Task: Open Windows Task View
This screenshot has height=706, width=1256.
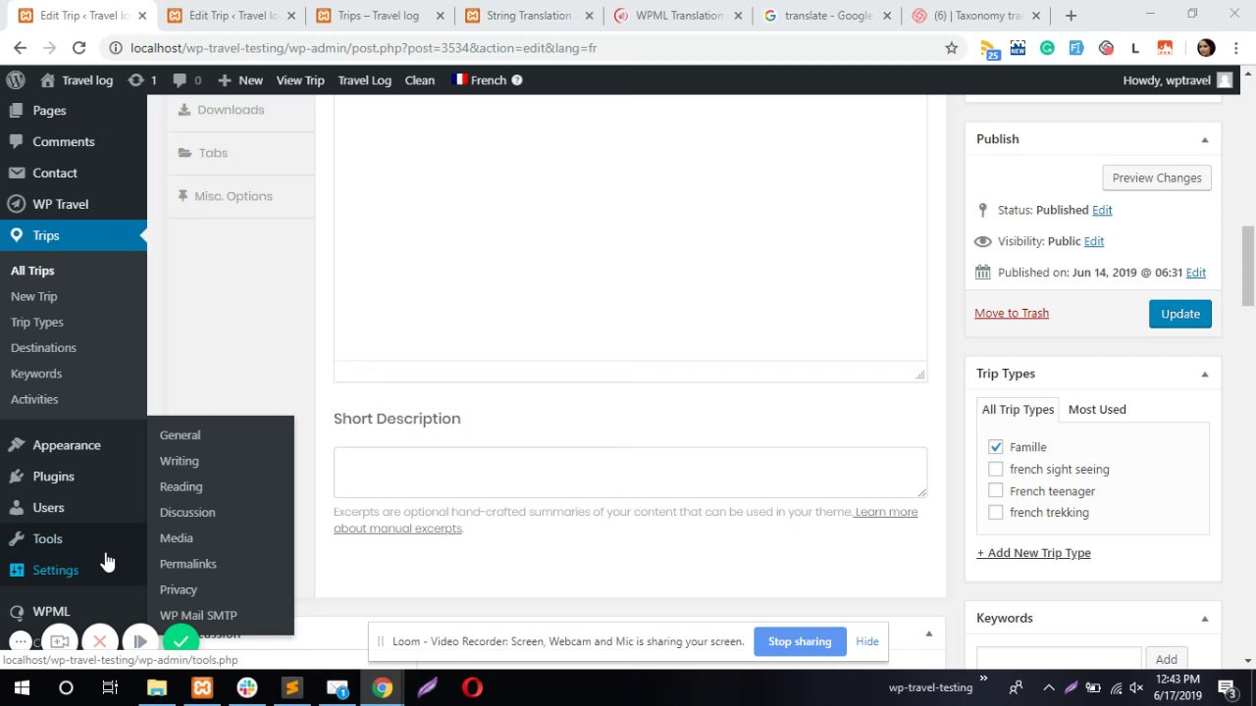Action: pyautogui.click(x=111, y=687)
